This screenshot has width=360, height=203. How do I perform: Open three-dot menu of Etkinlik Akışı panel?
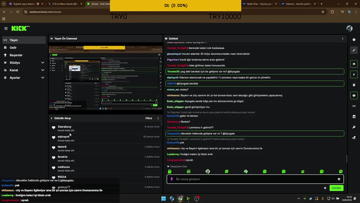click(158, 118)
